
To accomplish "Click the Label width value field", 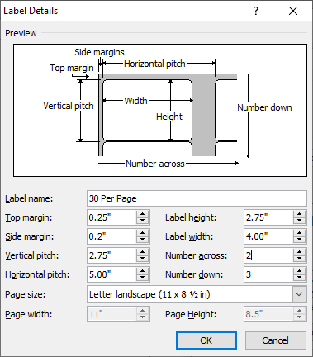I will click(268, 236).
